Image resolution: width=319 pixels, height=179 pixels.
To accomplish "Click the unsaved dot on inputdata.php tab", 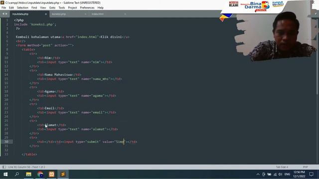I will tap(46, 14).
